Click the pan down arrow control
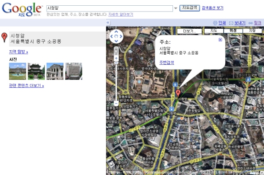The height and width of the screenshot is (175, 264). [116, 41]
